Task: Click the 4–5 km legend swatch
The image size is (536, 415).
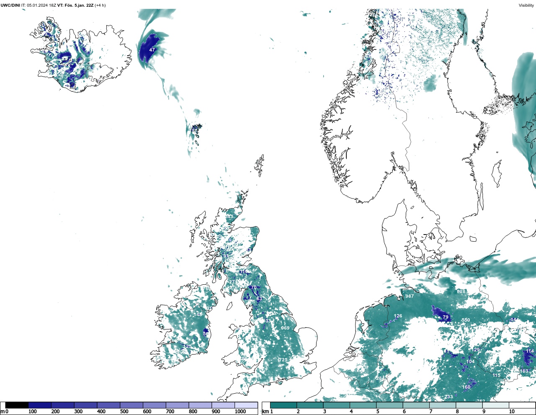Action: click(x=363, y=405)
